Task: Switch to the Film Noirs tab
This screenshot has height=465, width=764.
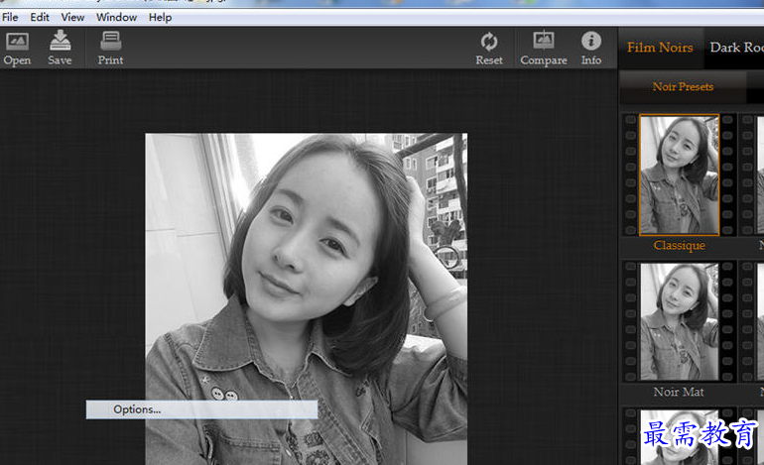Action: (x=660, y=48)
